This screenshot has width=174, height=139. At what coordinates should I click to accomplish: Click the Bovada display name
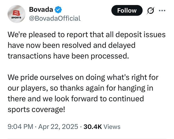(x=41, y=9)
